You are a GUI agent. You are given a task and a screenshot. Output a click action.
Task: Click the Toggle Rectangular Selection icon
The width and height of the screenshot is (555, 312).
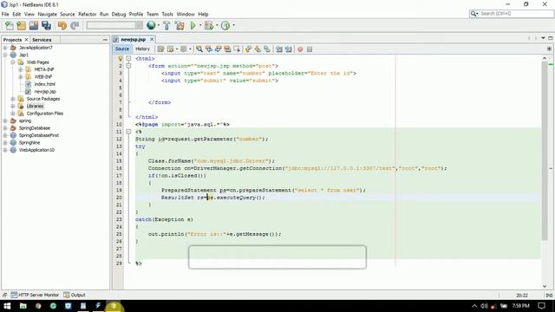(x=237, y=49)
